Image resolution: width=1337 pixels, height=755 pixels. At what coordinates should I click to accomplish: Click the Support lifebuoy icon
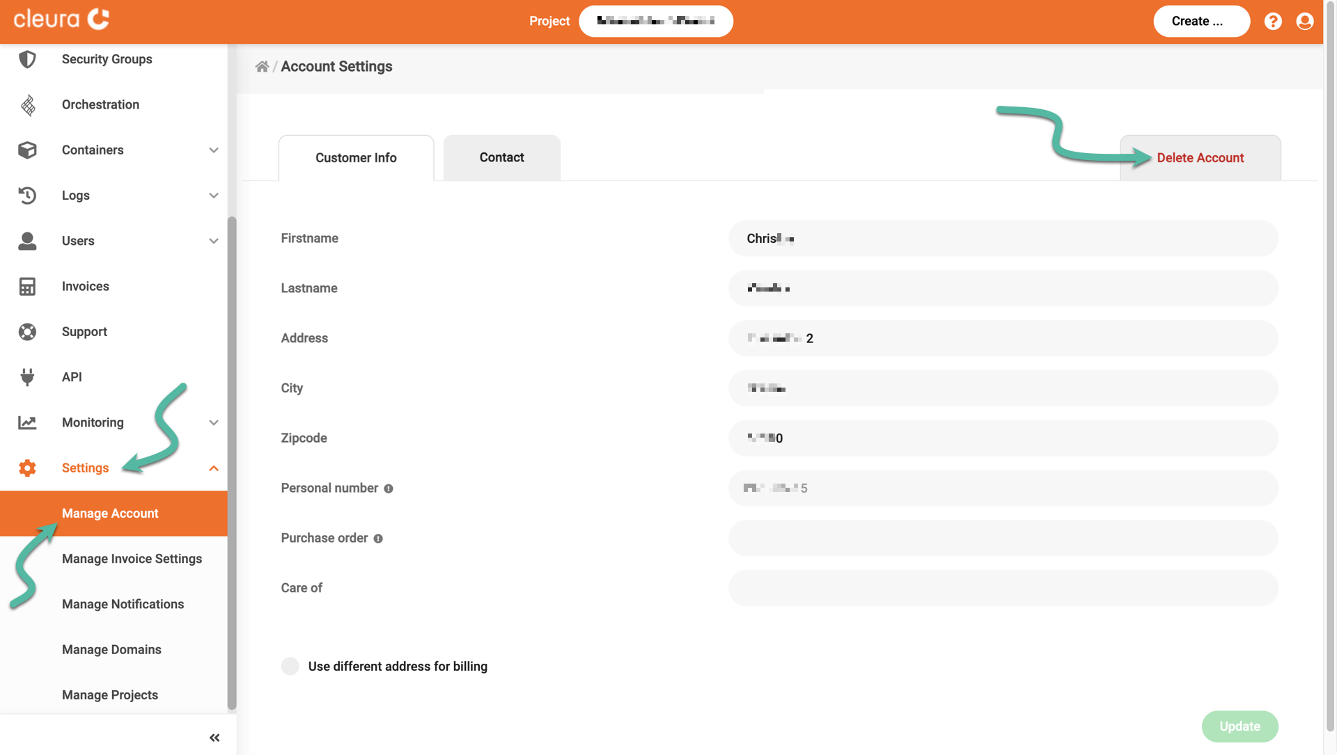coord(27,332)
